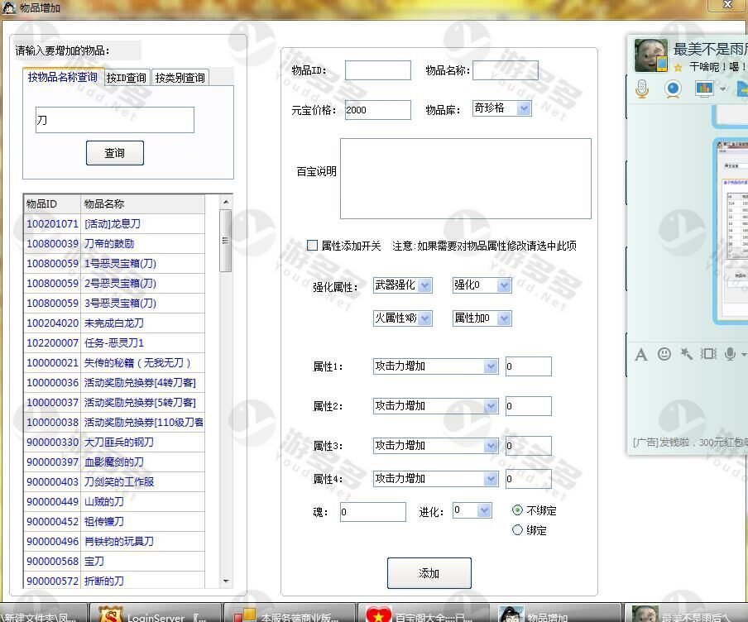
Task: Enable the 属性添加开关 checkbox
Action: (312, 246)
